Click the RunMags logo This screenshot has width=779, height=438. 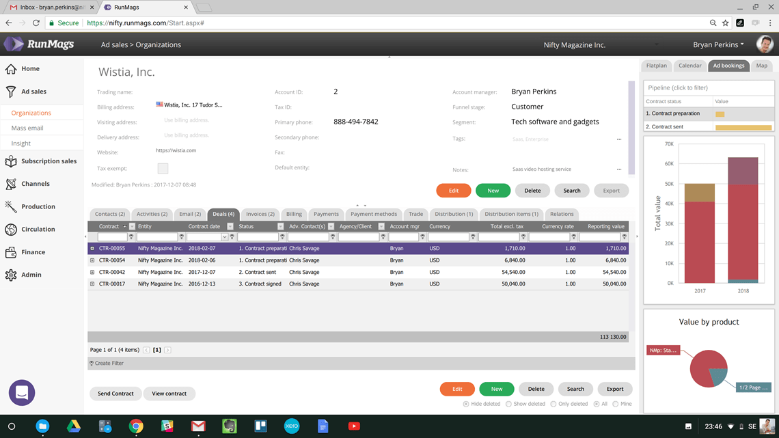(39, 44)
